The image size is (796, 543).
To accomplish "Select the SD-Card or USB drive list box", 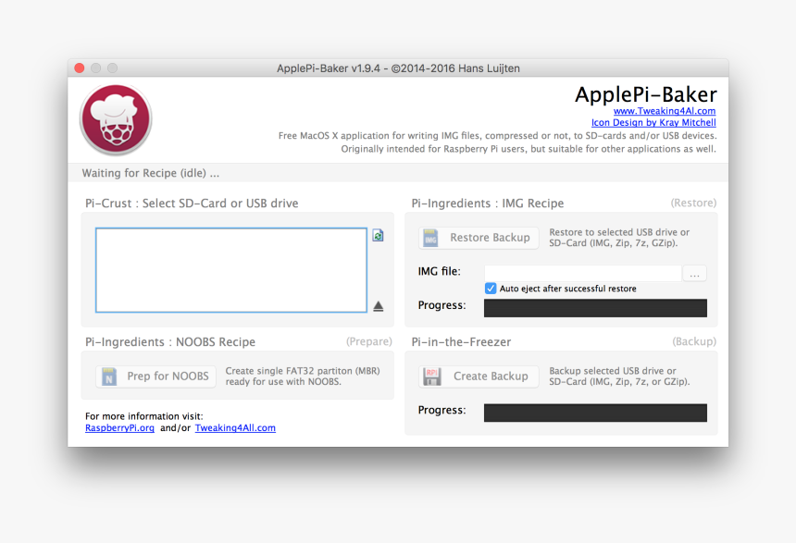I will (231, 270).
